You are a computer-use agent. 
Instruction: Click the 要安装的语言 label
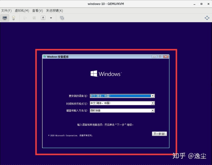(x=78, y=96)
